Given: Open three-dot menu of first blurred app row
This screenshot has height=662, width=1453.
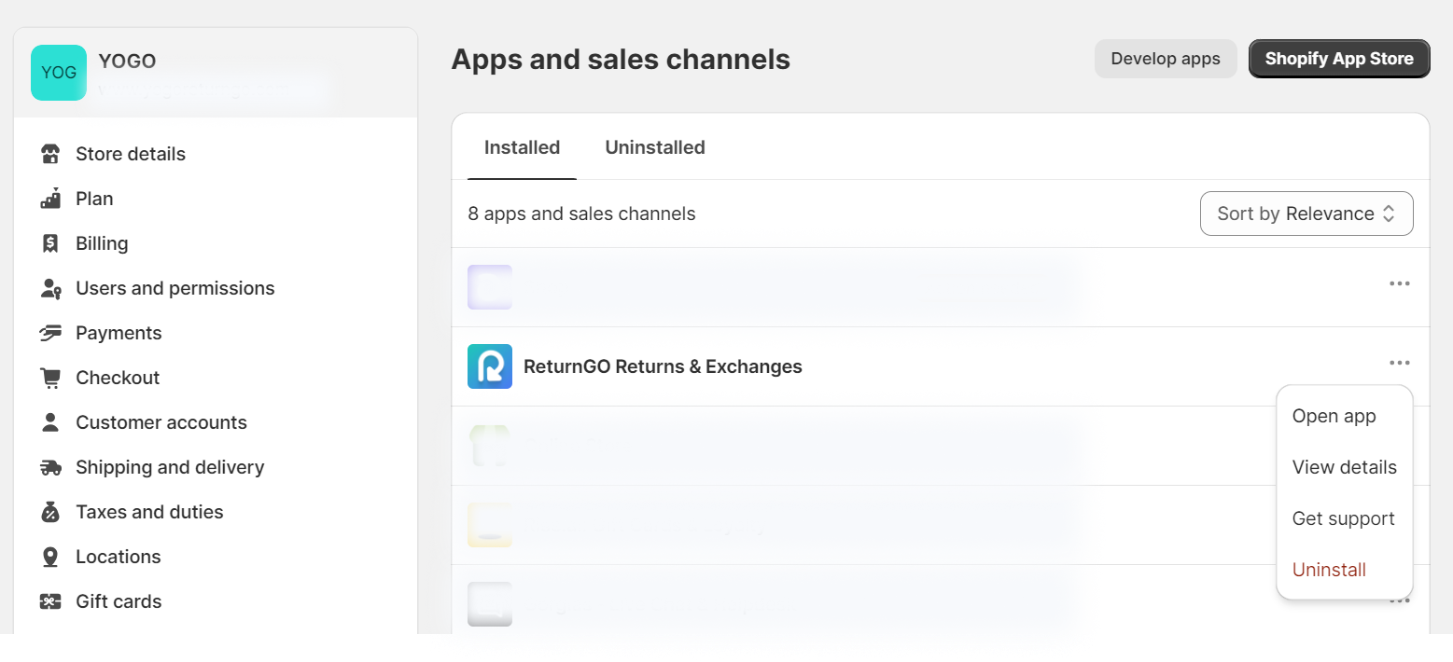Looking at the screenshot, I should pyautogui.click(x=1399, y=283).
